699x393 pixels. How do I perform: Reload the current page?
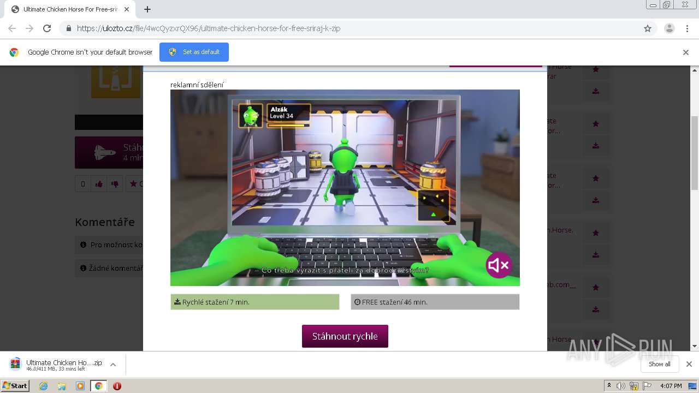tap(47, 28)
